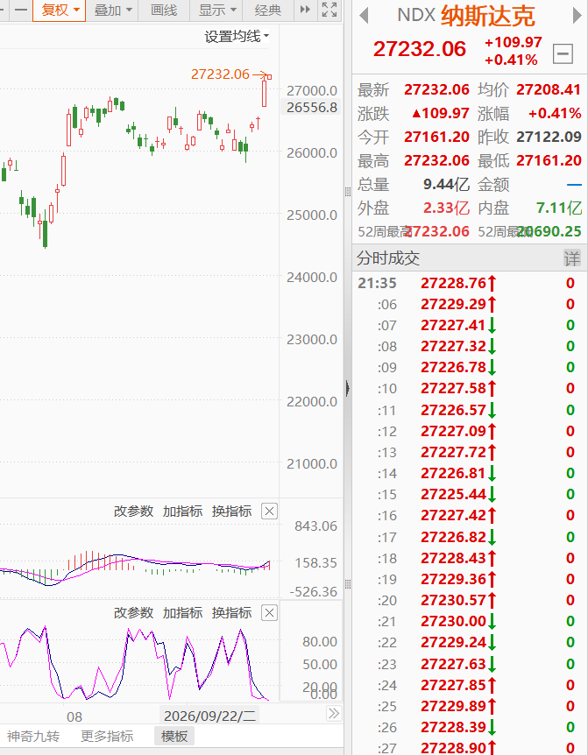Click the 27232.06 latest price headline

420,49
